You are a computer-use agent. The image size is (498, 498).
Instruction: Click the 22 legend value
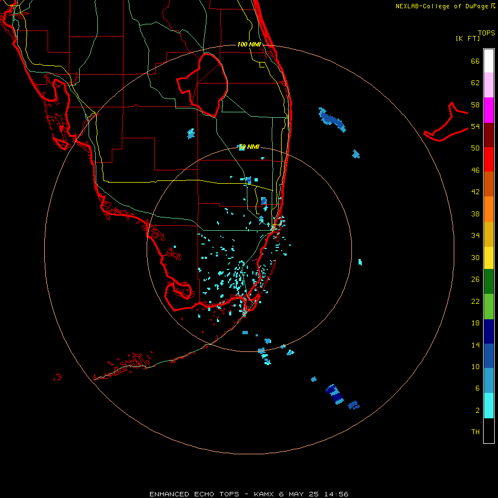point(475,301)
